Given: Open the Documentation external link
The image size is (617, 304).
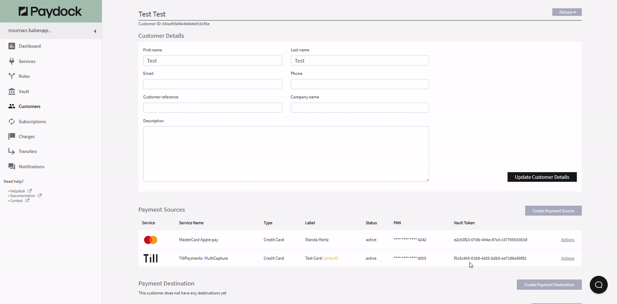Looking at the screenshot, I should 23,196.
